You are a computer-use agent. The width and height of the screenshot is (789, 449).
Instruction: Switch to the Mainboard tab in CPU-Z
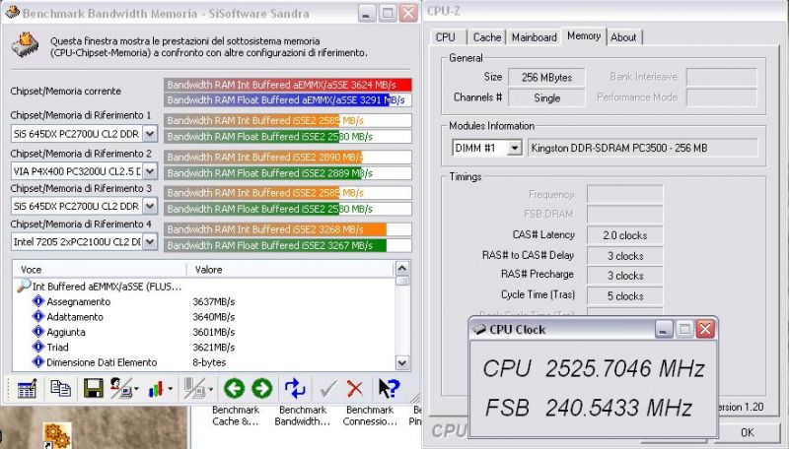[534, 37]
